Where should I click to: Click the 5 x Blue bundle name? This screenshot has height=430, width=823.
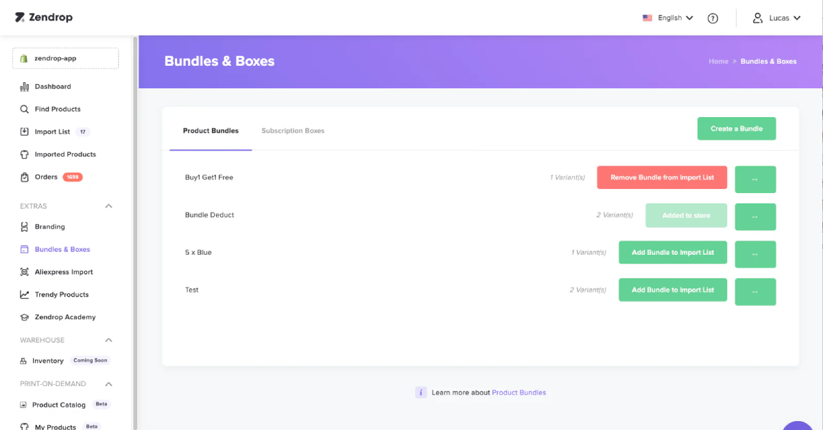click(x=198, y=253)
